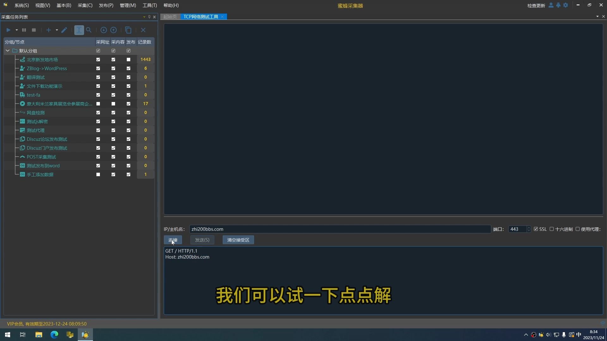Click the 连接 button
Screen dimensions: 607x341
pyautogui.click(x=173, y=240)
